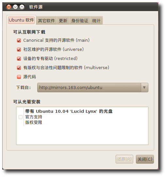Viewport: 166px width, 177px height.
Task: Go to the 身份验证 tab
Action: (80, 21)
